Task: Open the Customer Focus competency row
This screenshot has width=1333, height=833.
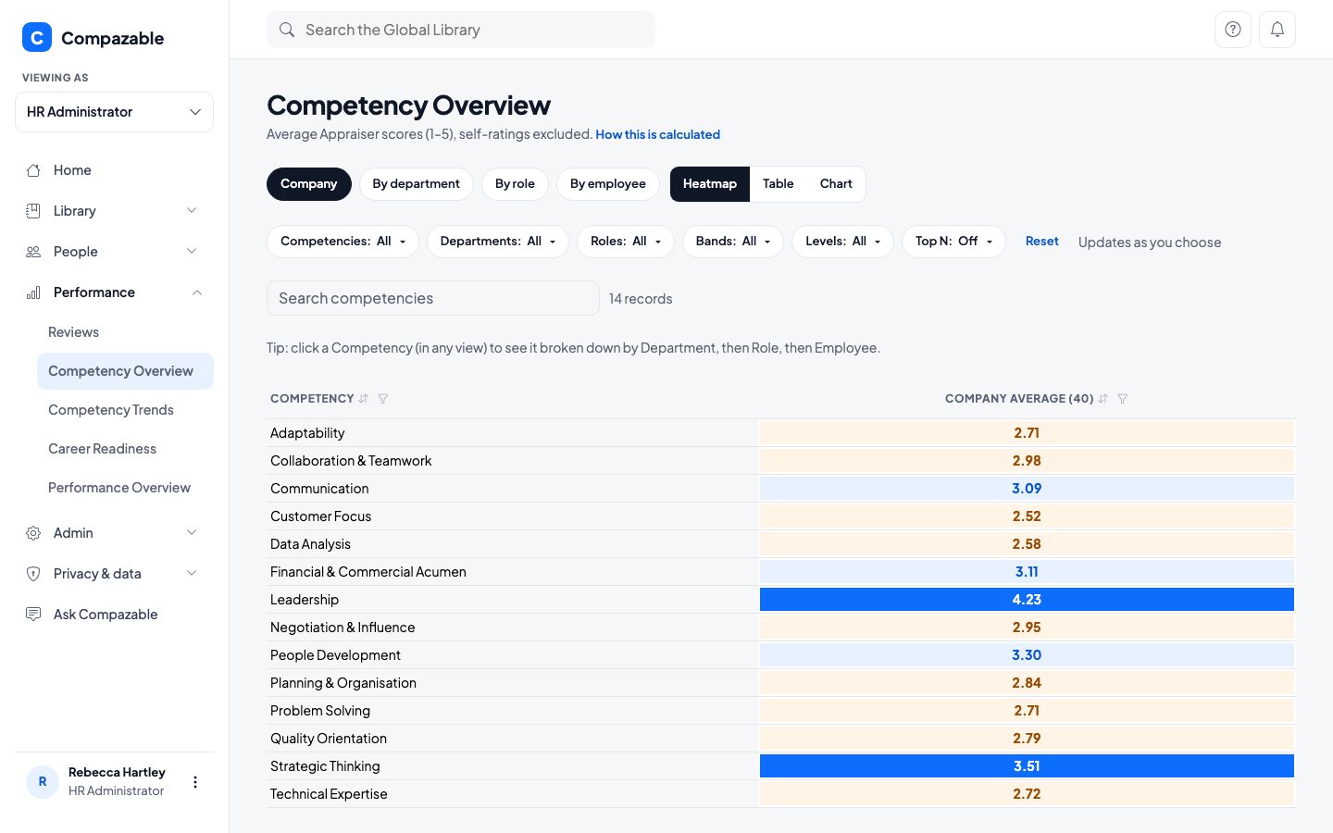Action: (780, 516)
